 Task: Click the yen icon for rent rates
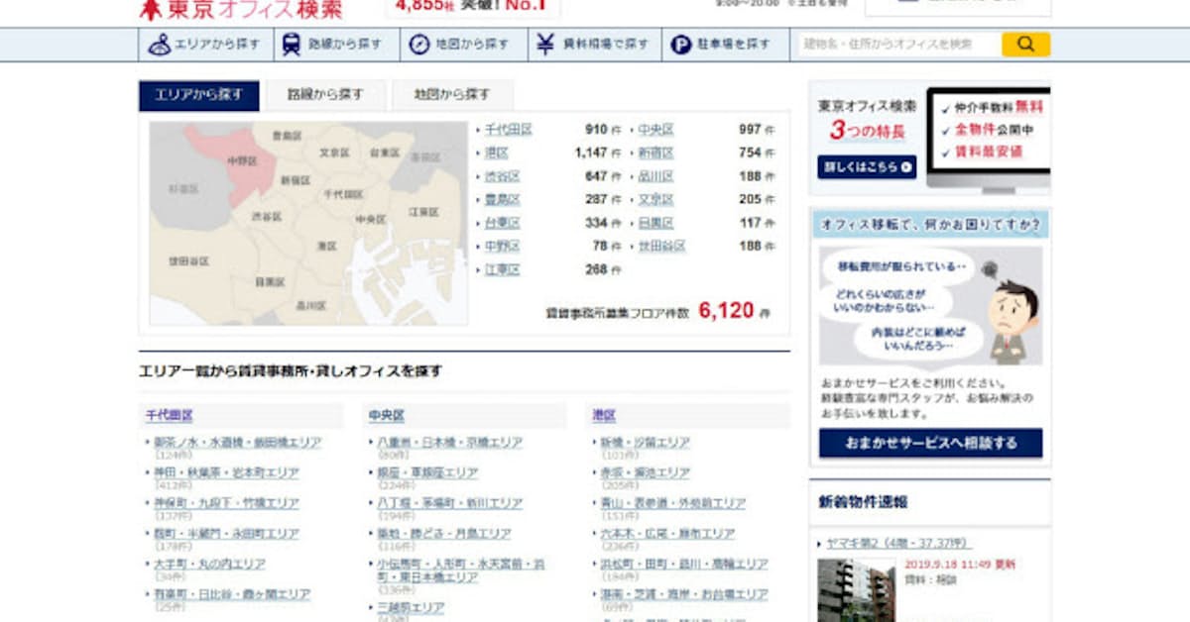(x=545, y=45)
